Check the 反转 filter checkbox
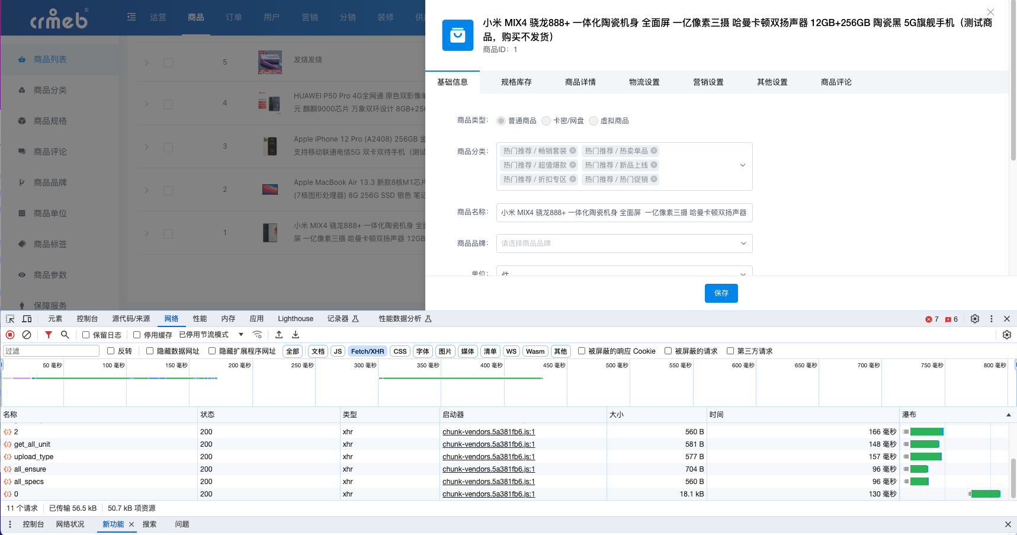The height and width of the screenshot is (535, 1017). pyautogui.click(x=111, y=351)
